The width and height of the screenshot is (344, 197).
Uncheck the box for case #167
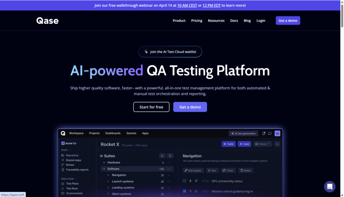(x=184, y=191)
